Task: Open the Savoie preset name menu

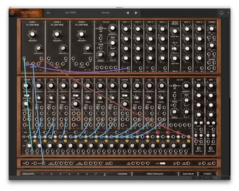Action: click(x=106, y=13)
